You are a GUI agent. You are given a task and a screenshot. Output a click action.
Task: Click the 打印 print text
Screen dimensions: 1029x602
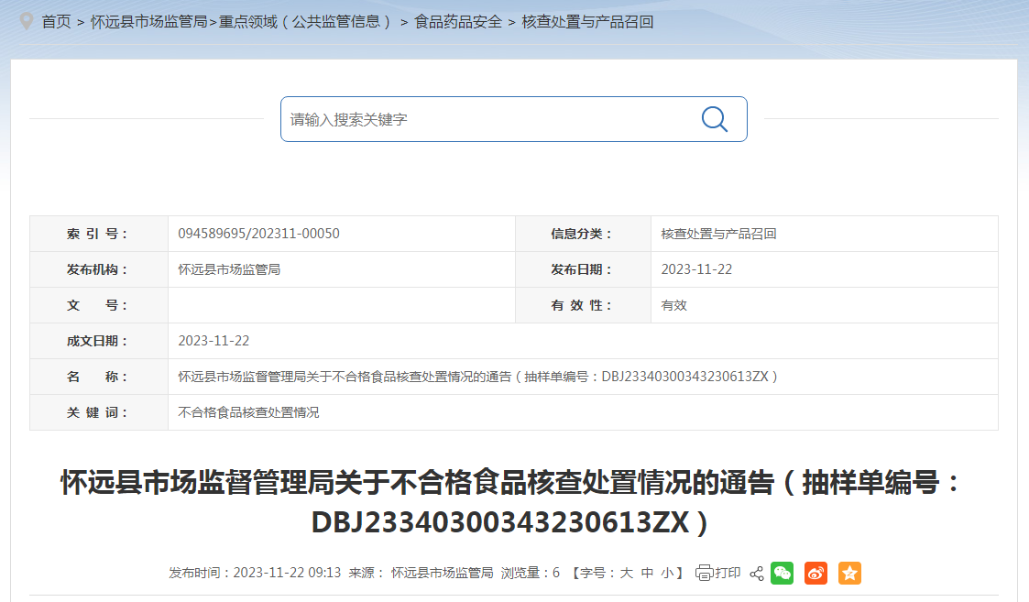click(728, 573)
